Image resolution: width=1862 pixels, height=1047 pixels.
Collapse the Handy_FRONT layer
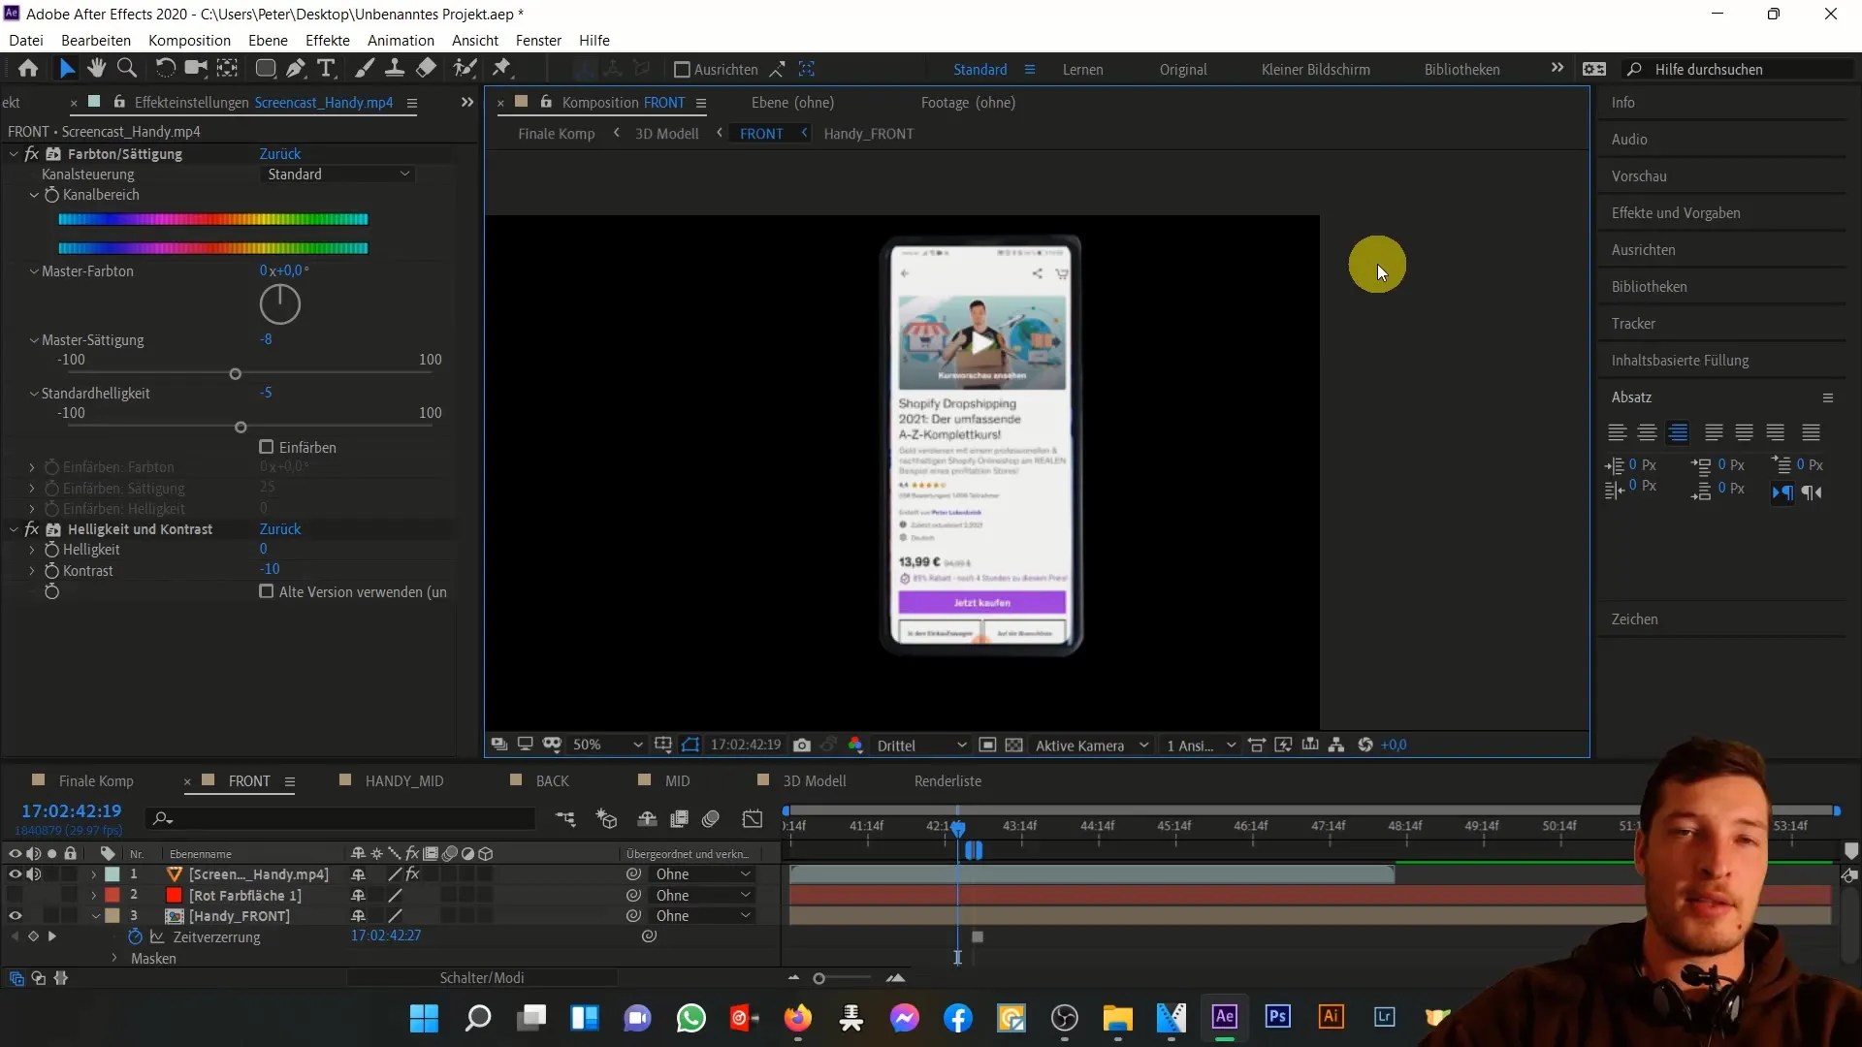[x=95, y=916]
